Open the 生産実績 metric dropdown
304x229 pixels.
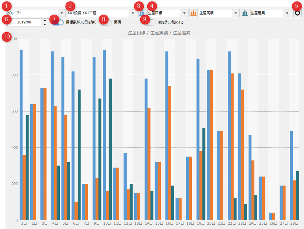tap(235, 12)
